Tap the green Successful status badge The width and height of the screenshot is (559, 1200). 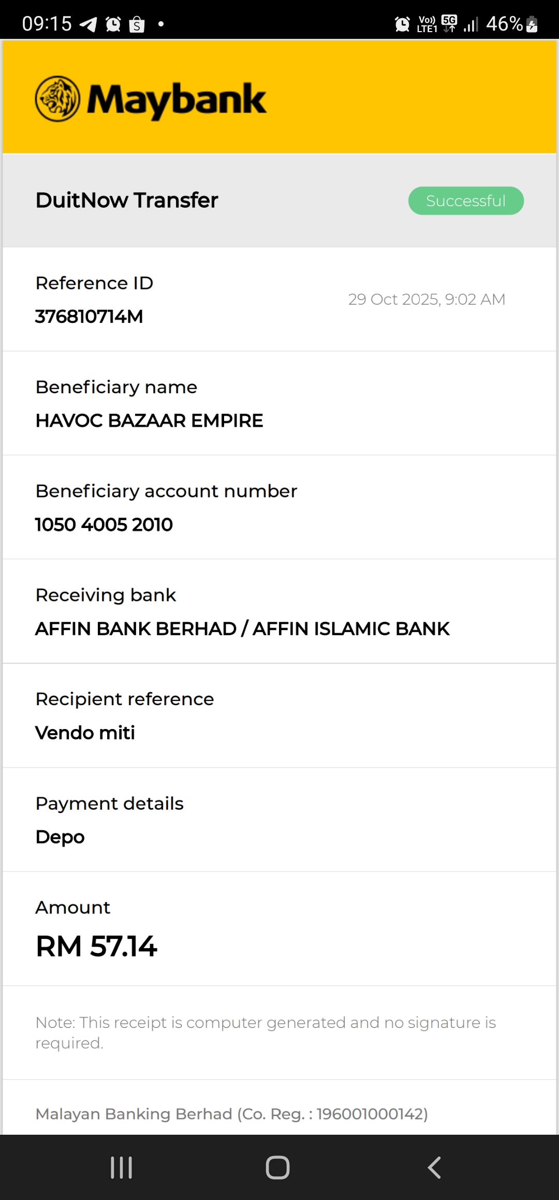click(466, 201)
